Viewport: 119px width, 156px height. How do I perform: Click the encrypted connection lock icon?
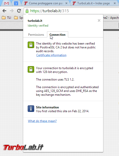(31, 69)
